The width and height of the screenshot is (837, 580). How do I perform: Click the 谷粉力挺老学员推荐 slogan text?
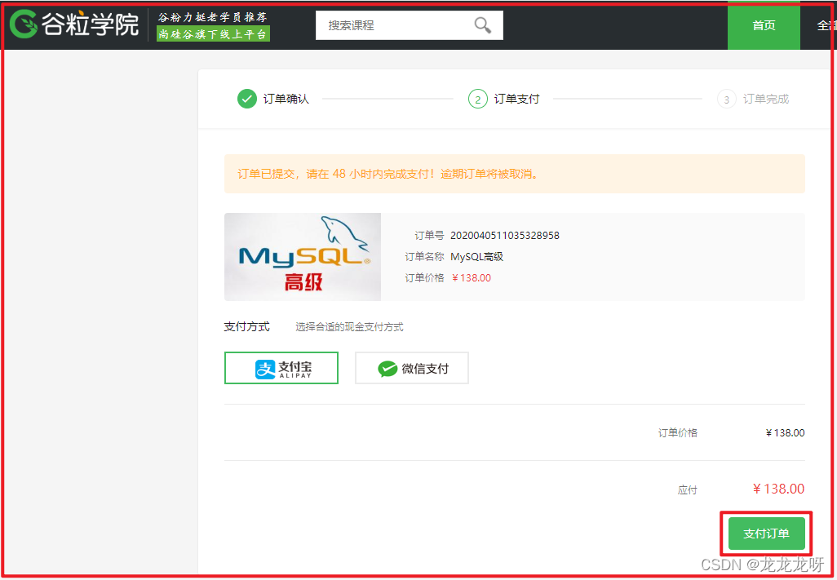tap(212, 18)
